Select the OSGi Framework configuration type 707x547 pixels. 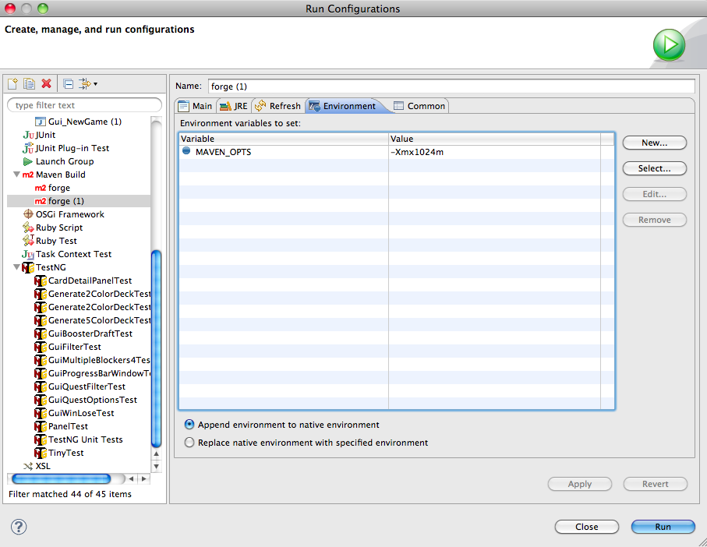pos(69,214)
